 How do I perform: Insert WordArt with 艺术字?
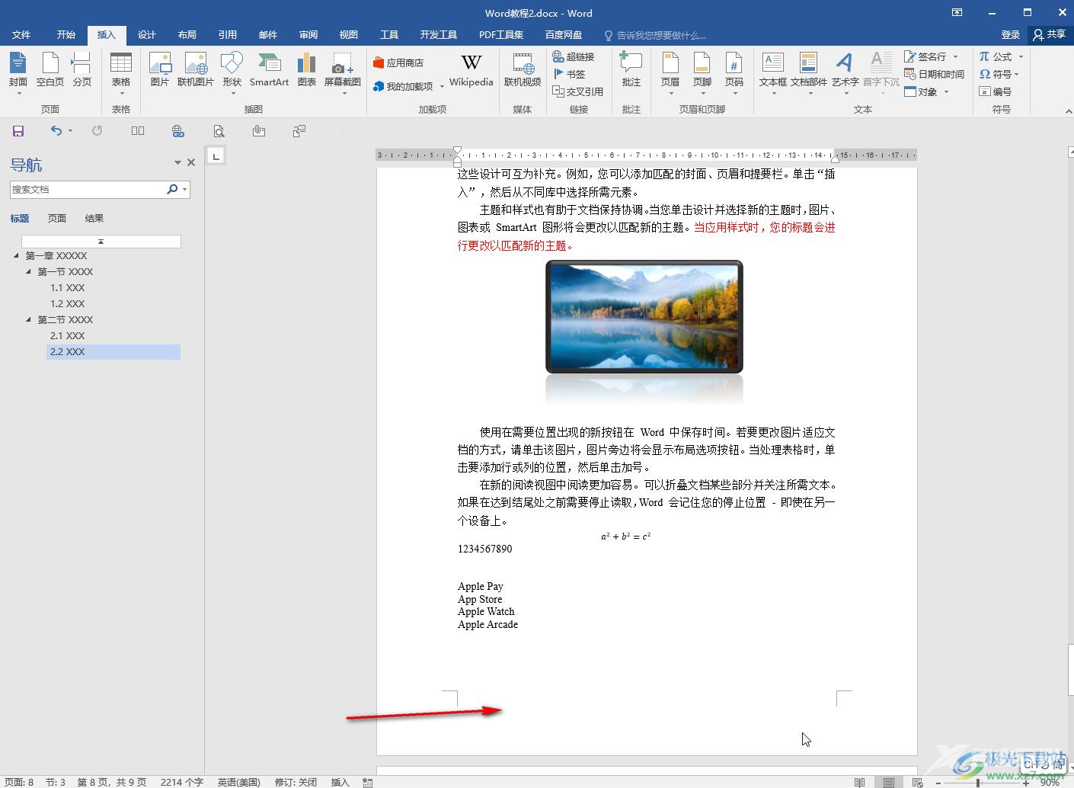click(x=845, y=73)
